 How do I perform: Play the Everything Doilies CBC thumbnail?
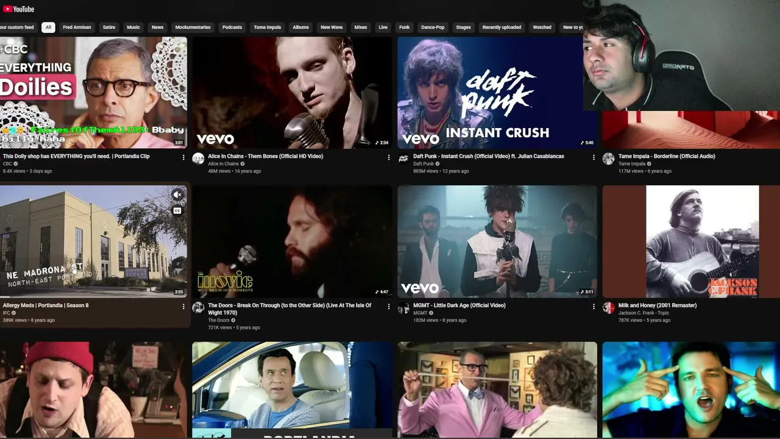(94, 93)
